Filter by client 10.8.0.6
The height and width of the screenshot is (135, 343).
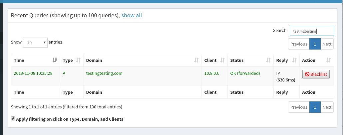tap(212, 73)
